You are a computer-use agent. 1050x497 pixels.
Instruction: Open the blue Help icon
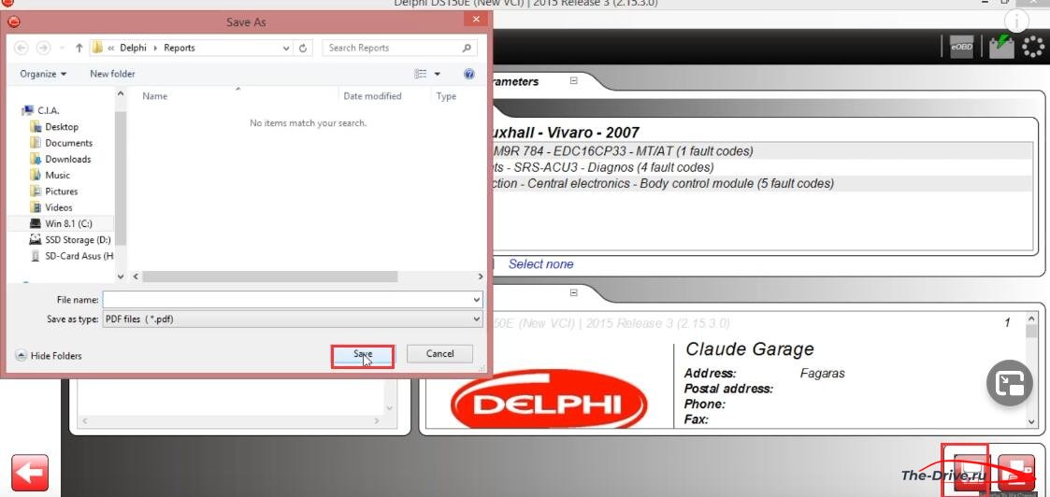point(469,74)
